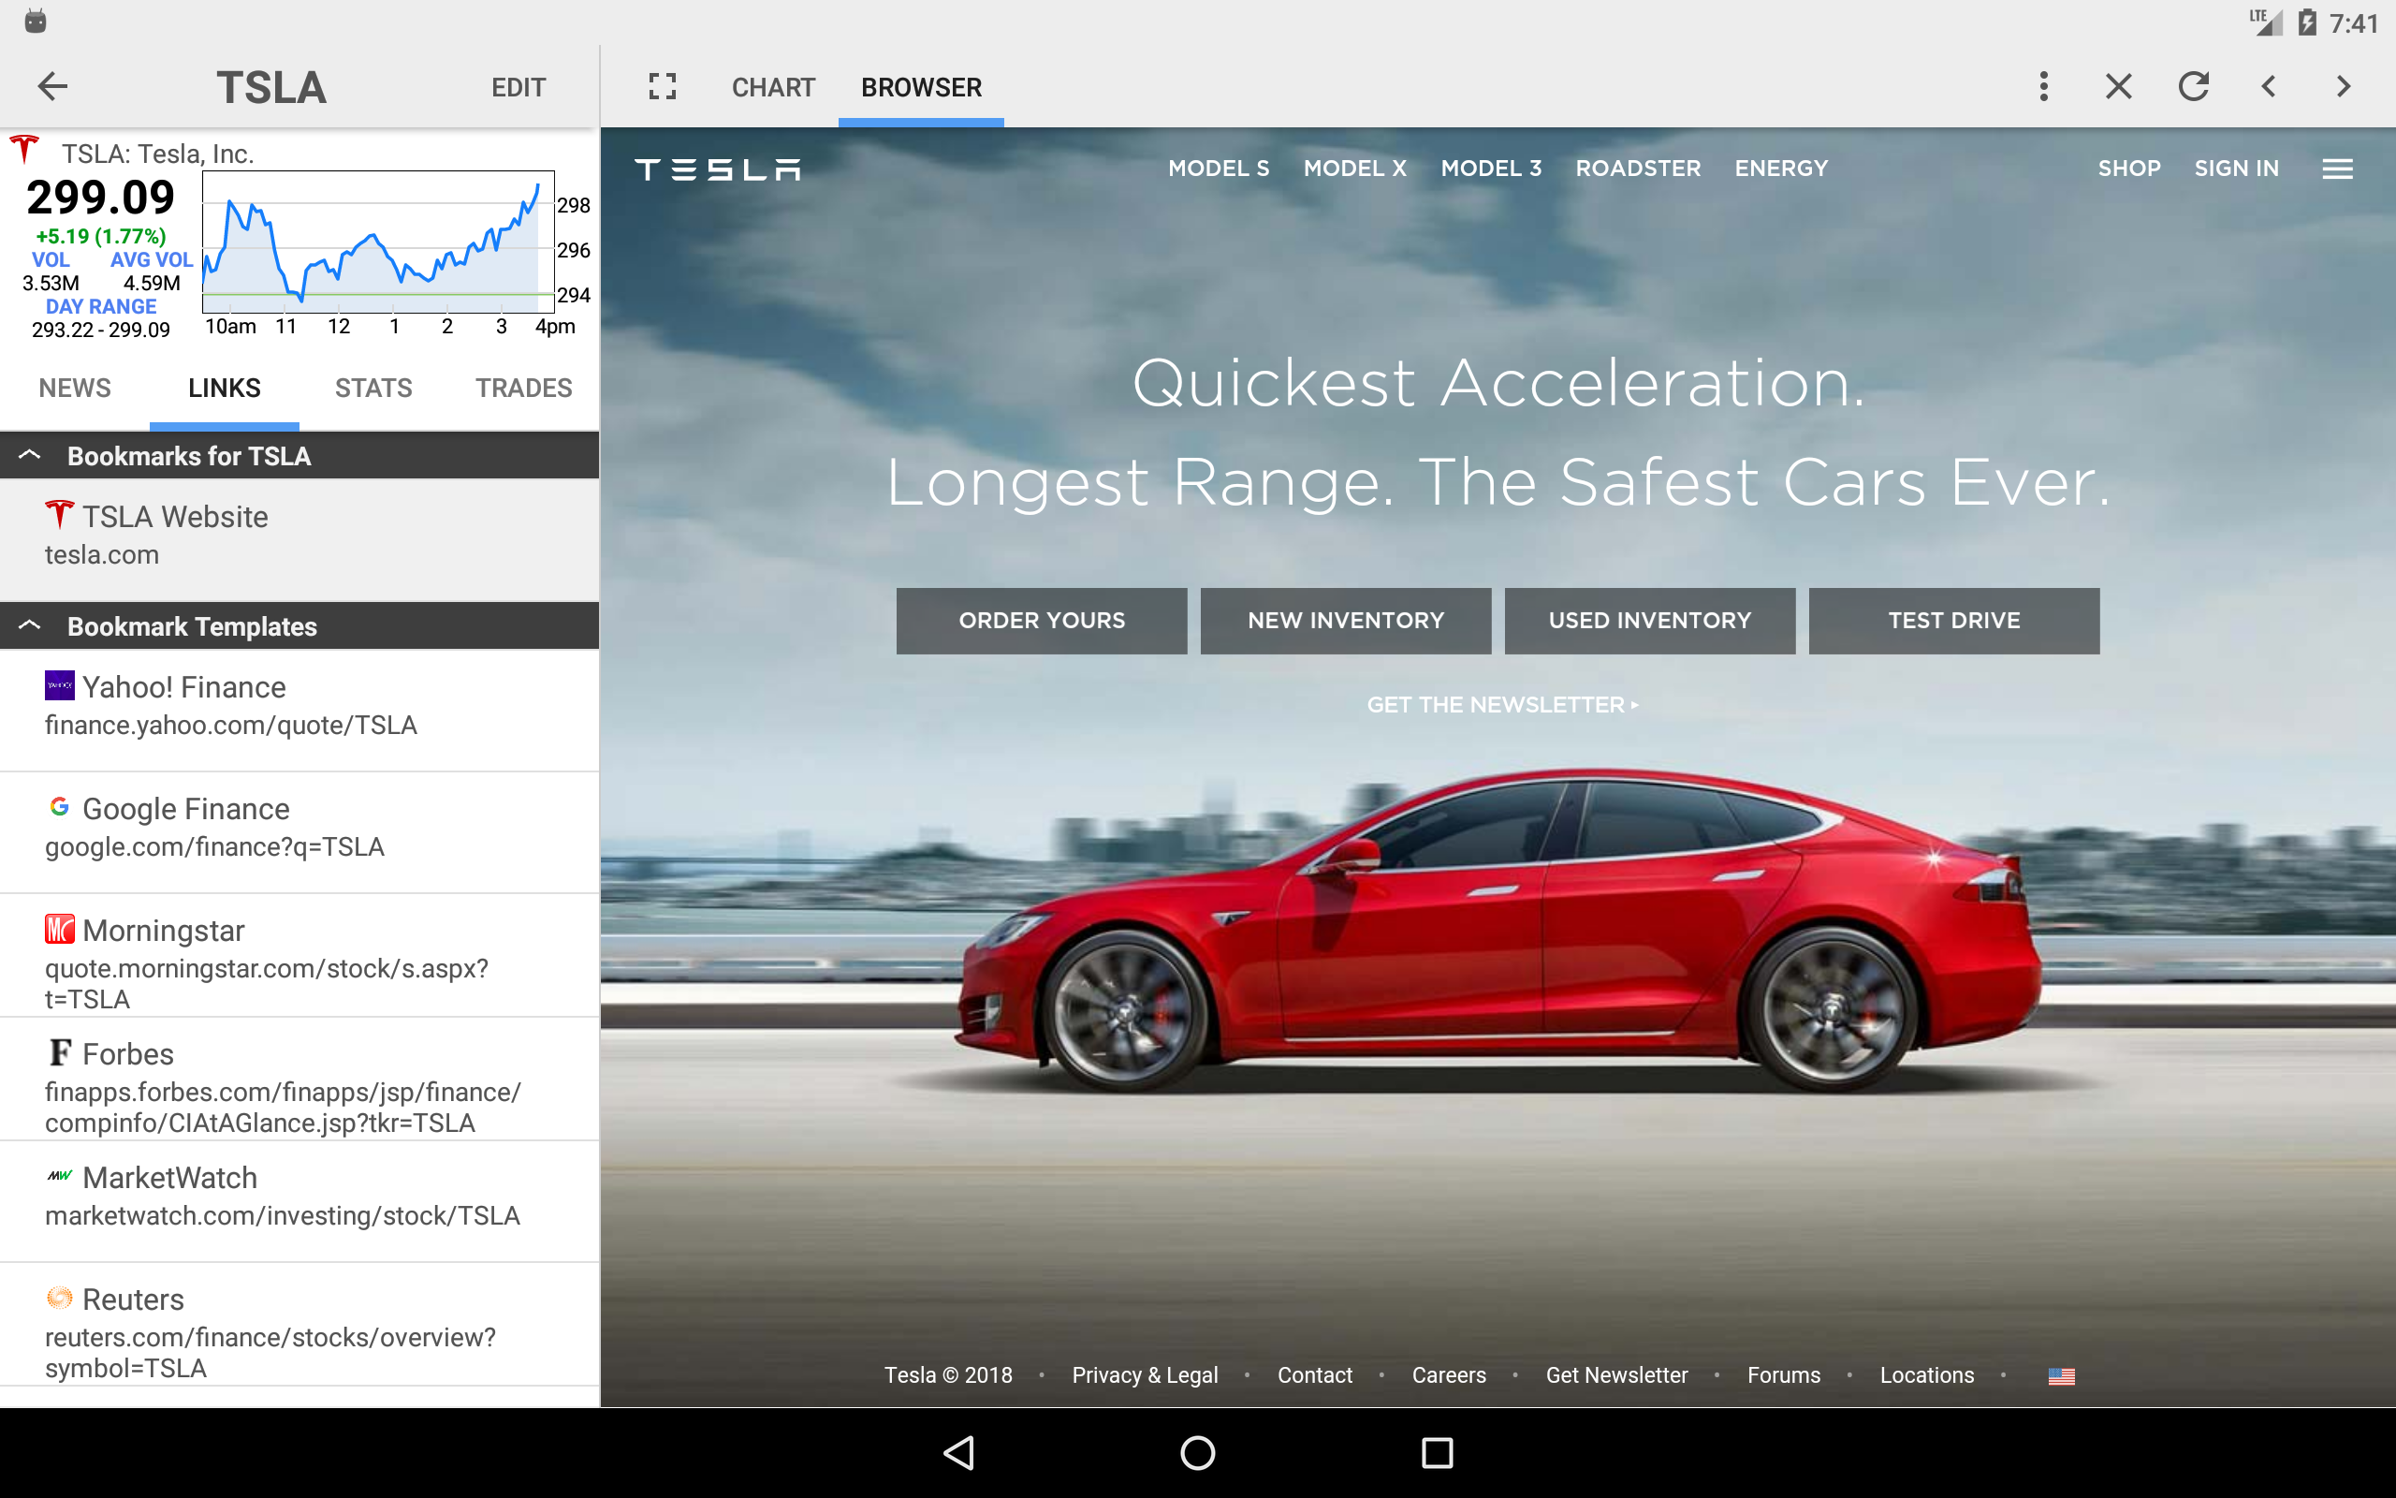Switch to the NEWS tab
Viewport: 2396px width, 1498px height.
pyautogui.click(x=75, y=389)
